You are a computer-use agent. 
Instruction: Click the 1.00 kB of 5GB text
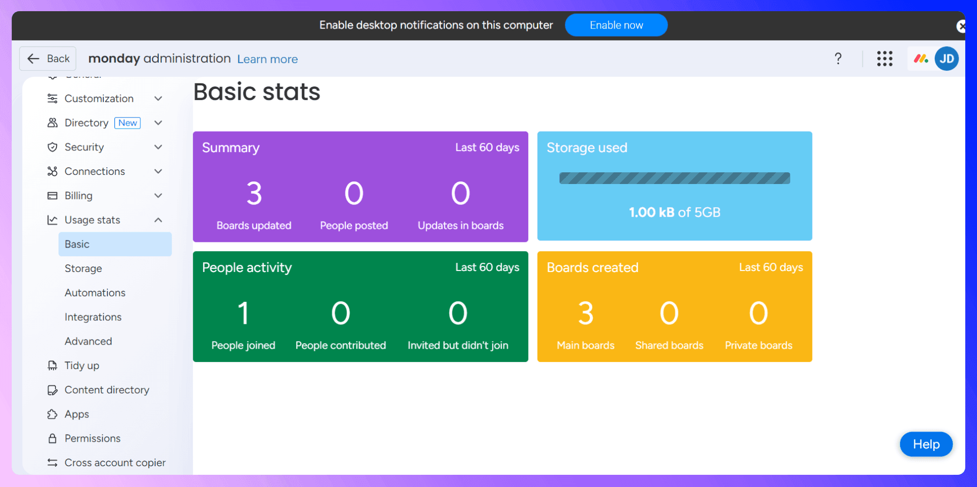(x=675, y=212)
